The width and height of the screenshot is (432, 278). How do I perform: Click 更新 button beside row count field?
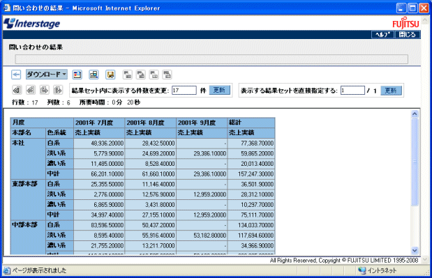point(220,90)
